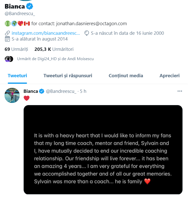This screenshot has height=197, width=188.
Task: Click the @Bandreescu_ handle in tweet header
Action: pos(61,91)
